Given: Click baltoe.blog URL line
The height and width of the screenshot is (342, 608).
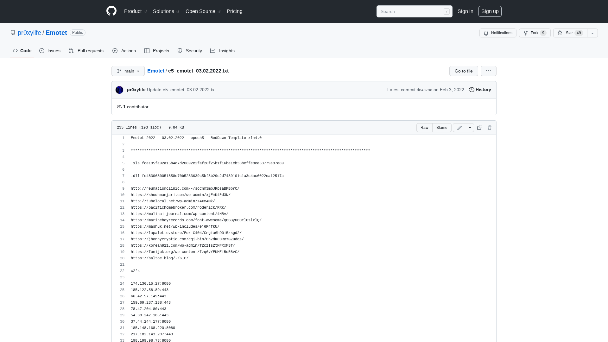Looking at the screenshot, I should click(x=160, y=258).
